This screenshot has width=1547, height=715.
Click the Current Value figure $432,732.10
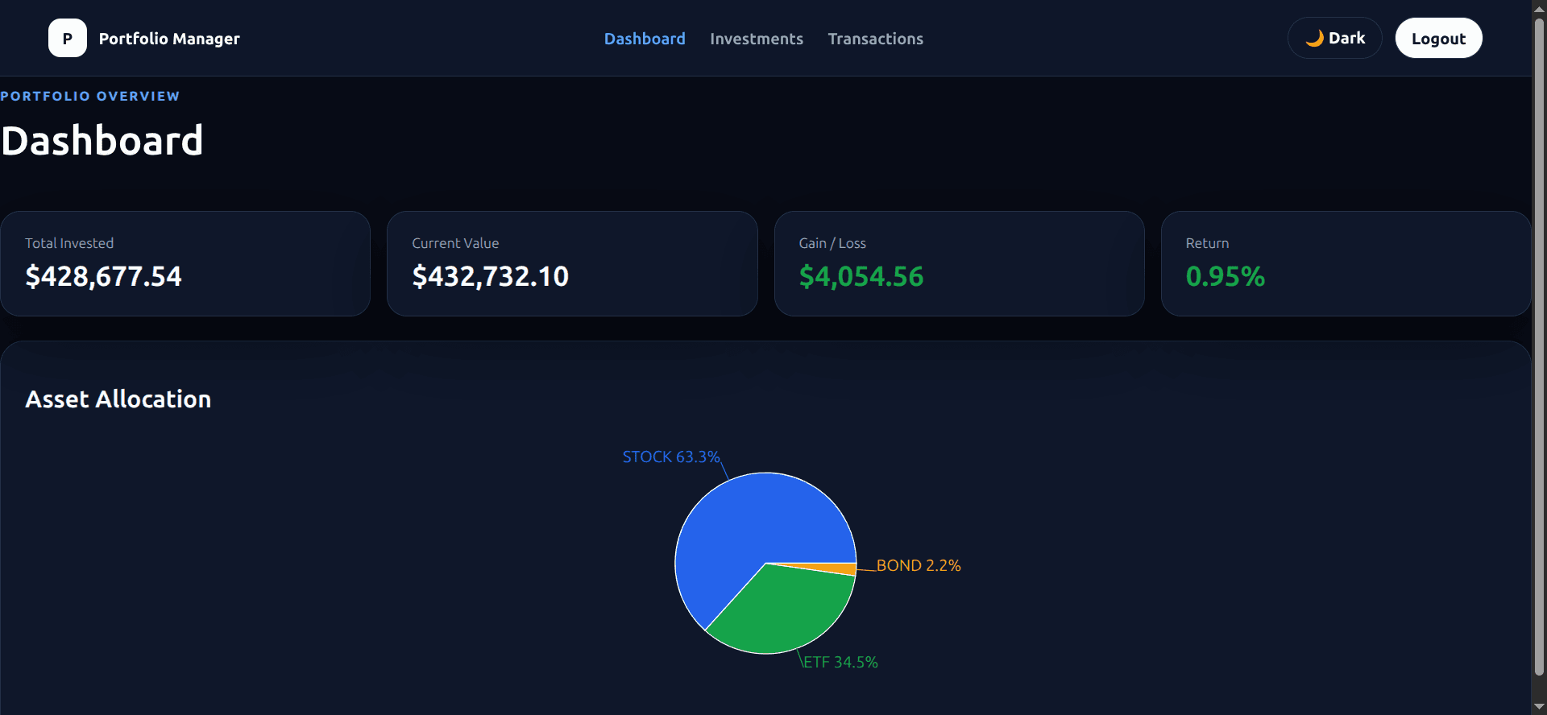click(491, 276)
